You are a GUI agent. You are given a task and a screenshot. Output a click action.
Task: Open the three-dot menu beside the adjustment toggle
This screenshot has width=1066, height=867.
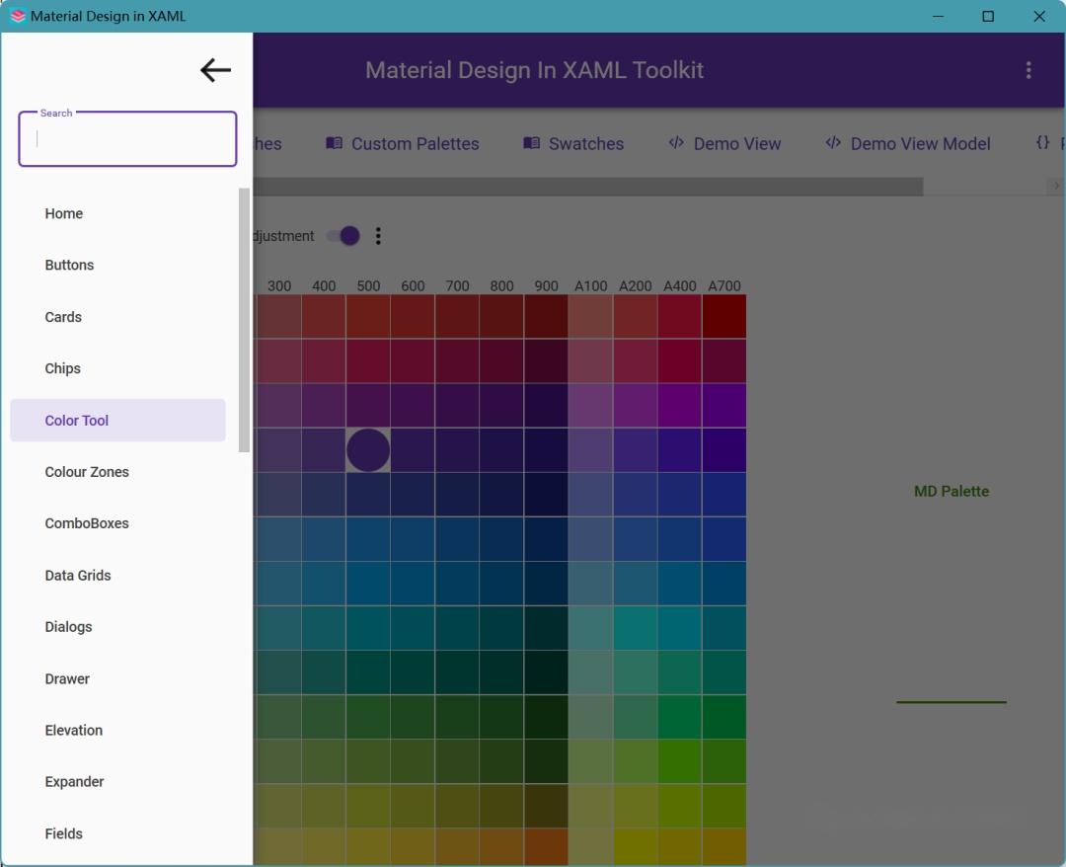click(378, 236)
